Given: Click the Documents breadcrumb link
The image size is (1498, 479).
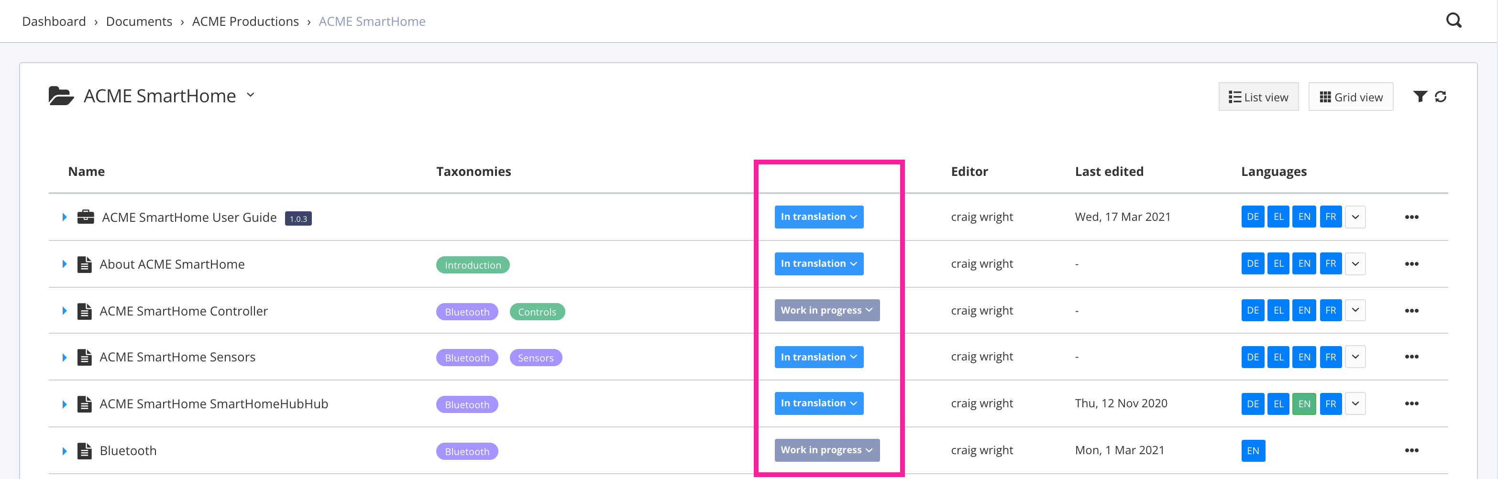Looking at the screenshot, I should 139,21.
